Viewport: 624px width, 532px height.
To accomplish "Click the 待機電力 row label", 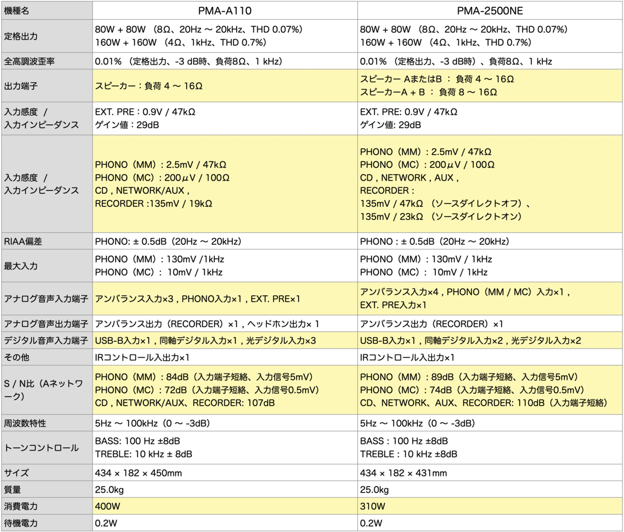I will [47, 523].
